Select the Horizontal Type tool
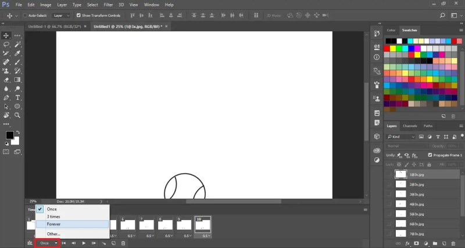The height and width of the screenshot is (248, 465). [x=17, y=98]
